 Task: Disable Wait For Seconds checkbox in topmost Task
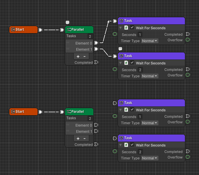132,28
